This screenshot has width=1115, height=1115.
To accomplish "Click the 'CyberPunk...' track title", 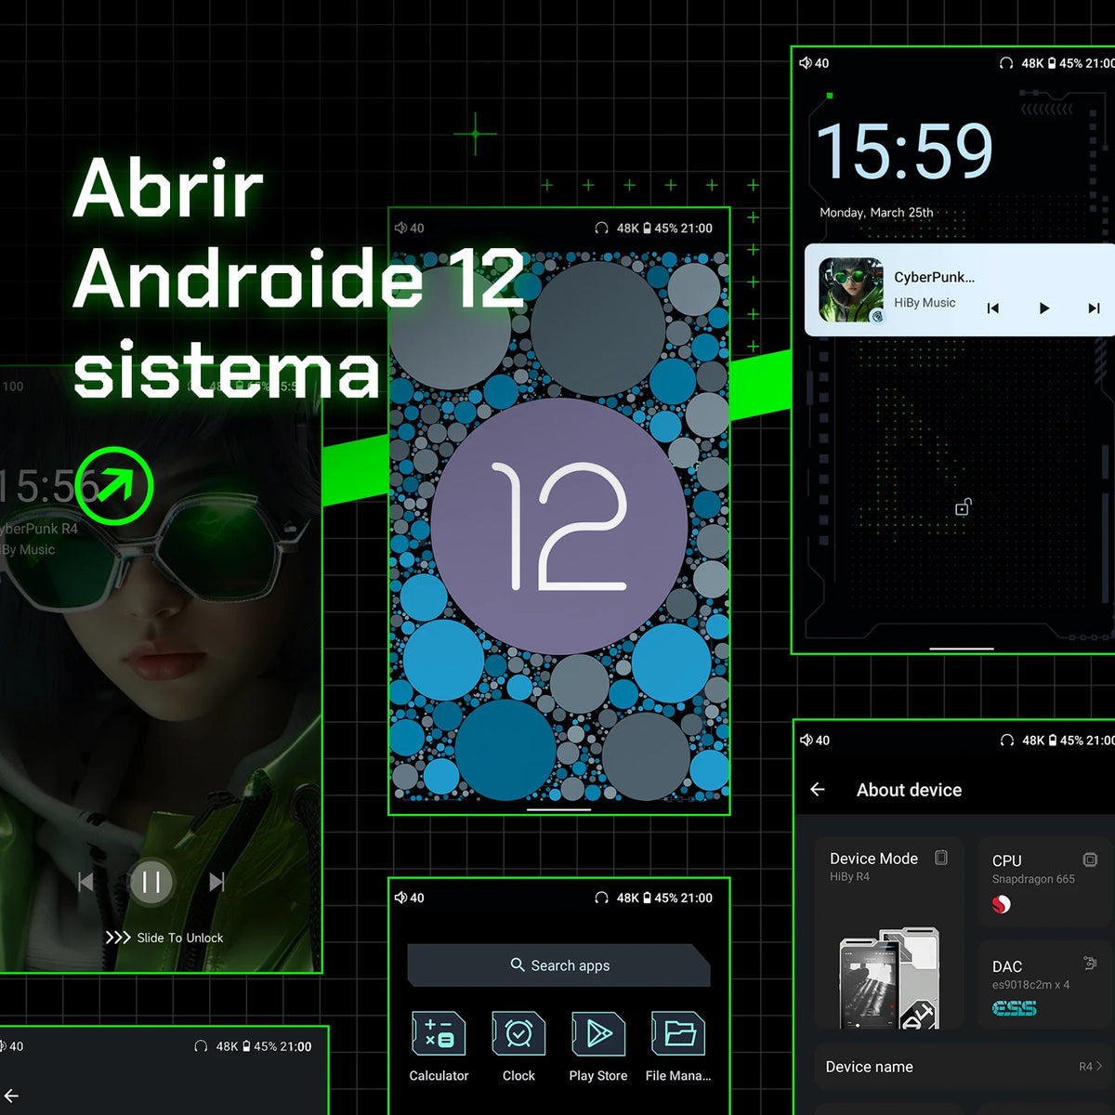I will point(934,277).
